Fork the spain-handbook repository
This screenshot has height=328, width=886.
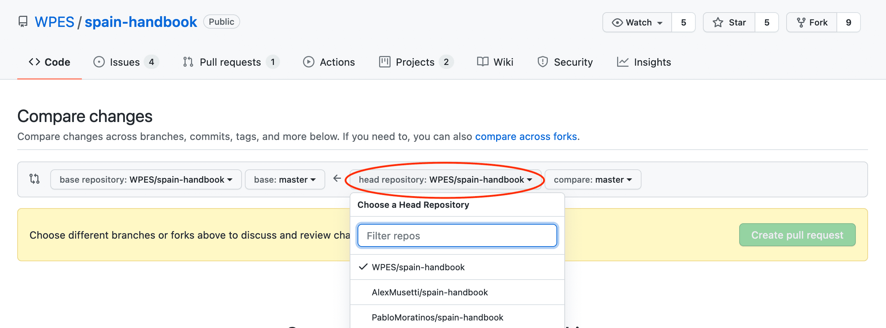click(812, 22)
